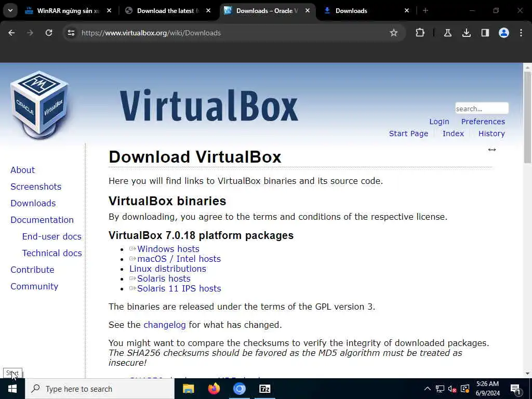
Task: Launch Firefox from the taskbar
Action: click(x=214, y=389)
